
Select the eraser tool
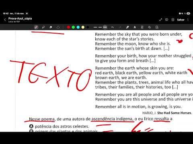click(x=51, y=27)
